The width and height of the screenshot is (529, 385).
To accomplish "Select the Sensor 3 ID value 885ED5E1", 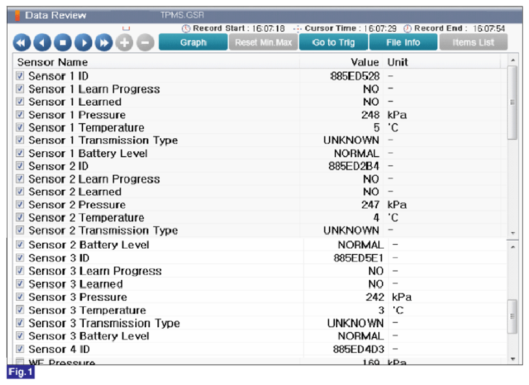I will (x=359, y=258).
